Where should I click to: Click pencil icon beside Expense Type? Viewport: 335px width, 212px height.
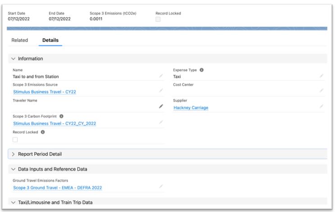(321, 76)
